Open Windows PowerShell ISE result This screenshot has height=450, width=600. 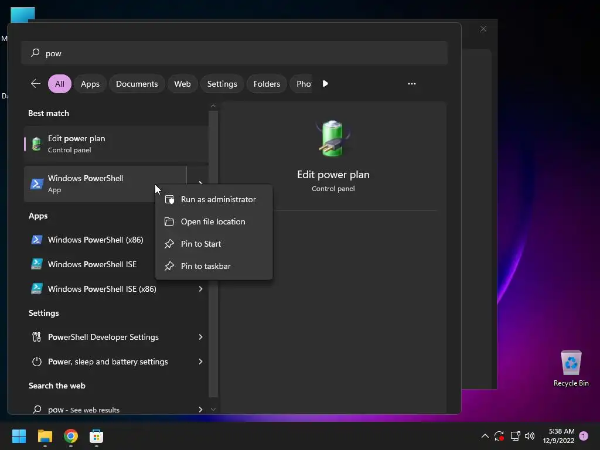pos(92,264)
